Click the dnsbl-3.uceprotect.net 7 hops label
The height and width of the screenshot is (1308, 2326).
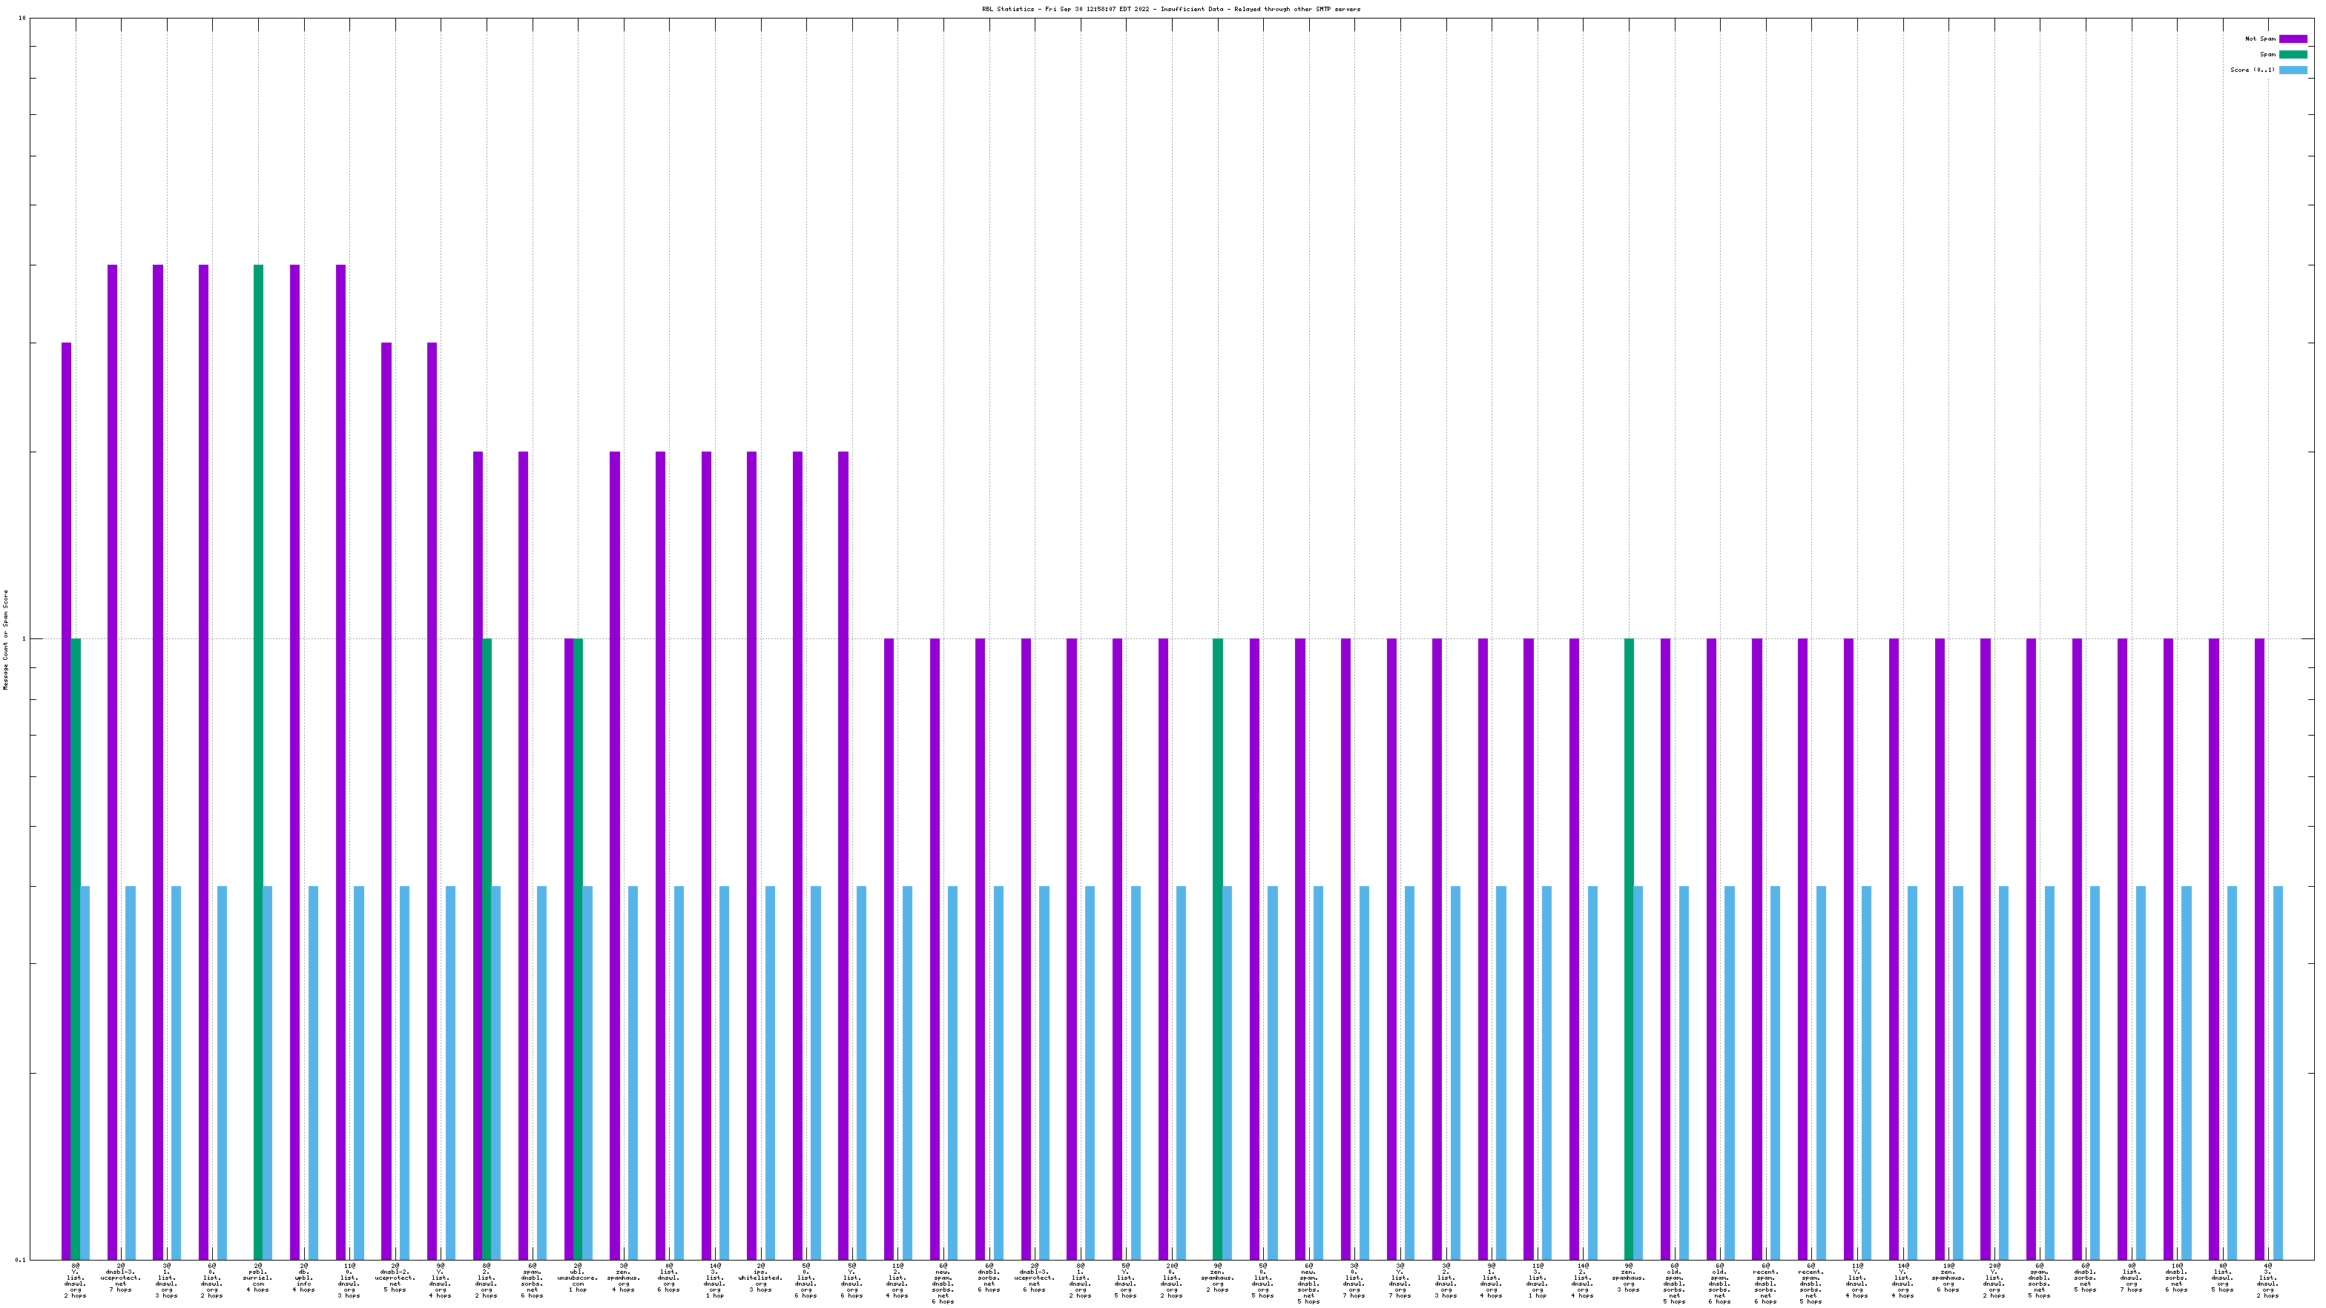[120, 1280]
